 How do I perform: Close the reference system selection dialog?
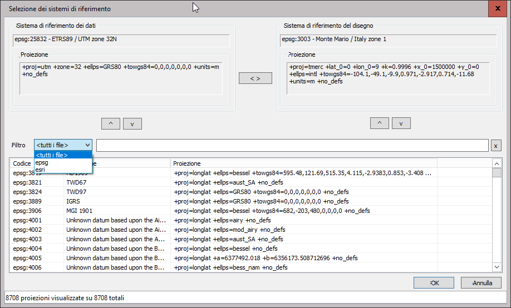(497, 9)
